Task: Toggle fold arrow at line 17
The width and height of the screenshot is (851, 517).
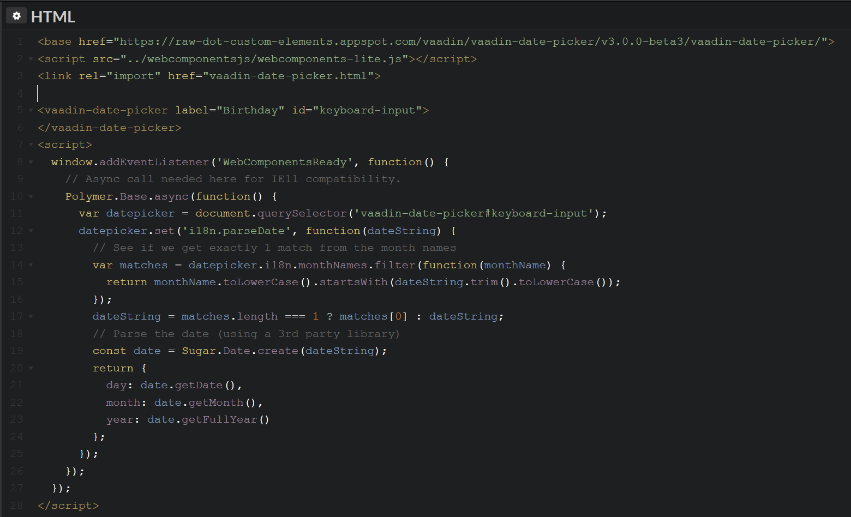Action: [31, 316]
